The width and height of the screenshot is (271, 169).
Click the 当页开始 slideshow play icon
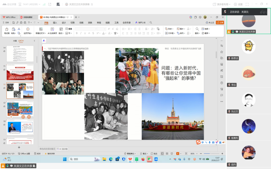click(28, 29)
